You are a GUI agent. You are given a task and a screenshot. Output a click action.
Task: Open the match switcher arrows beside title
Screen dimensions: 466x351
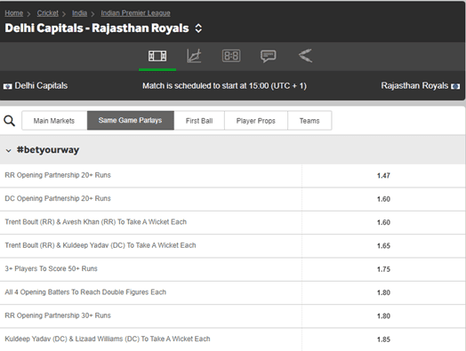pyautogui.click(x=198, y=28)
